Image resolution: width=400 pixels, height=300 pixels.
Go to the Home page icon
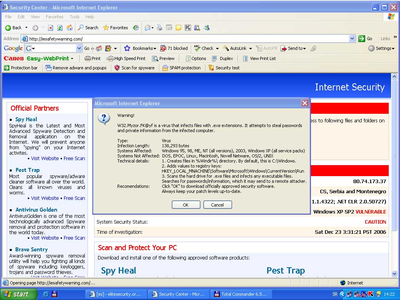(70, 28)
